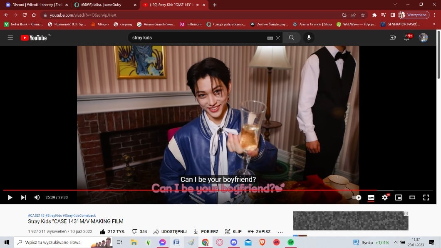The image size is (441, 248).
Task: Open video settings gear menu
Action: pos(385,197)
